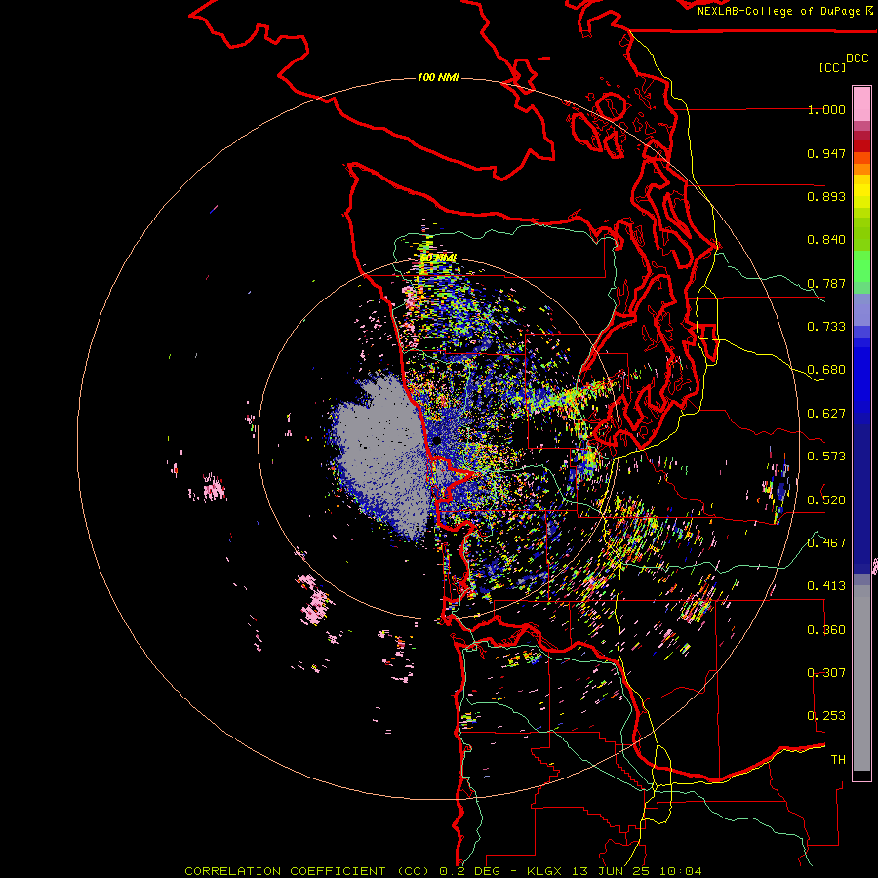Pick the dark navy segment of color bar
This screenshot has width=878, height=878.
(x=861, y=493)
